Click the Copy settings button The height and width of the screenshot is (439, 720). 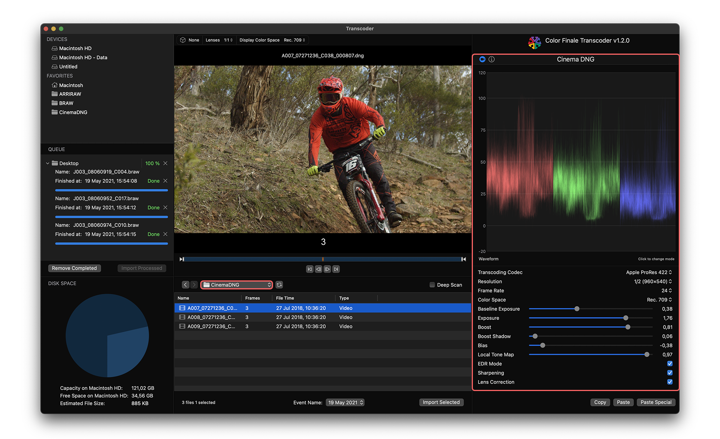click(x=600, y=402)
